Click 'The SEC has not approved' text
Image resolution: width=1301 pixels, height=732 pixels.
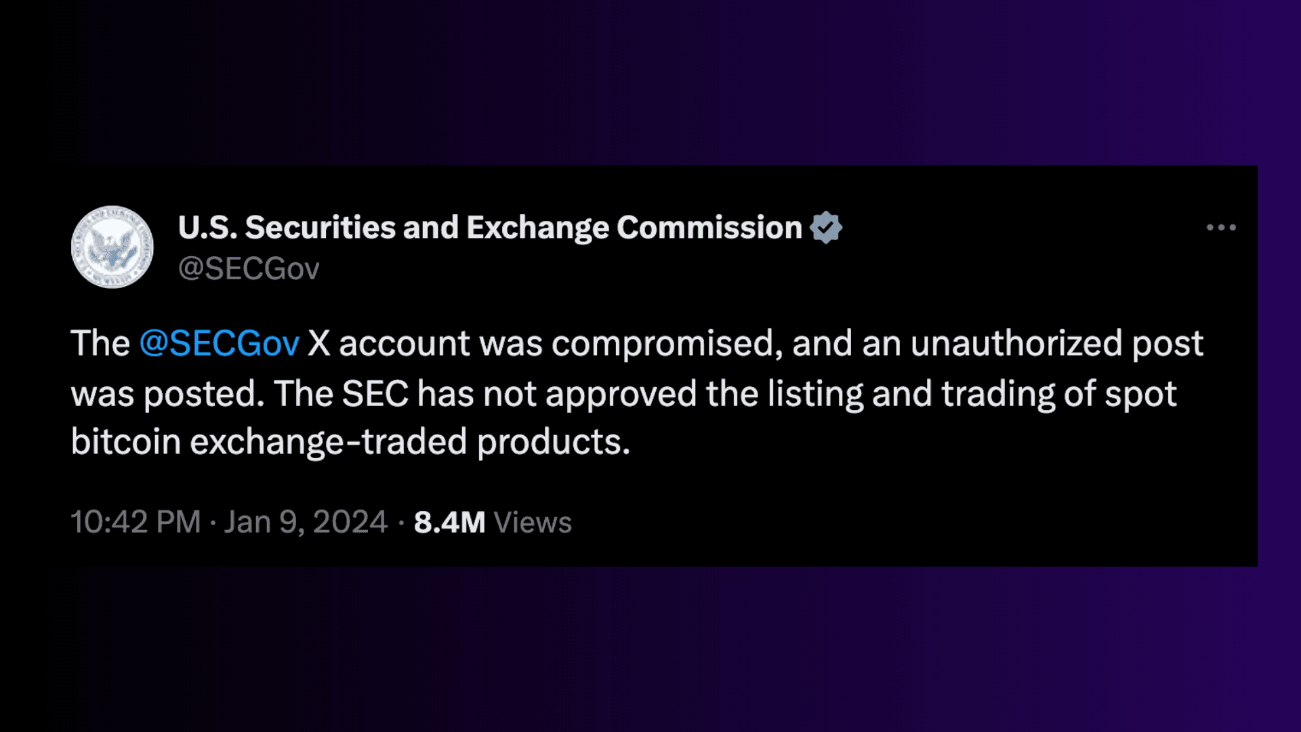tap(485, 394)
